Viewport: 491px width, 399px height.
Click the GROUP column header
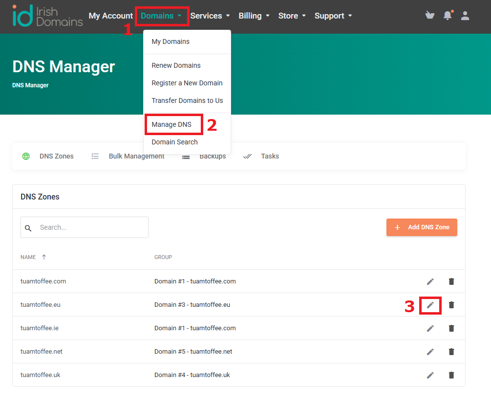point(163,257)
